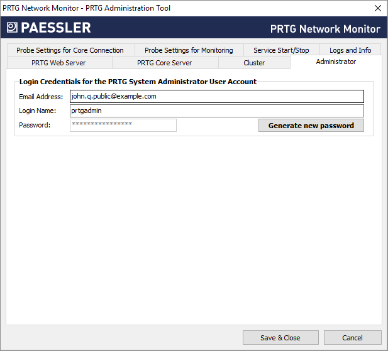Switch to the PRTG Core Server tab
This screenshot has width=388, height=351.
pos(165,63)
